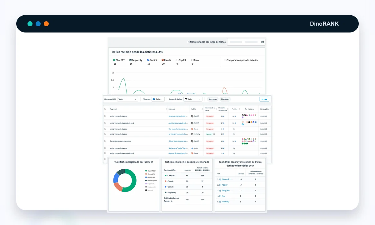Tick the select-all checkbox in table header

point(105,109)
